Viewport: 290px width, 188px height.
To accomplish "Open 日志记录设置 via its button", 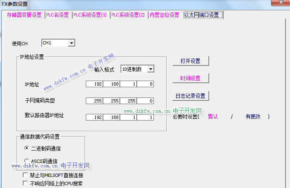I will pyautogui.click(x=190, y=96).
